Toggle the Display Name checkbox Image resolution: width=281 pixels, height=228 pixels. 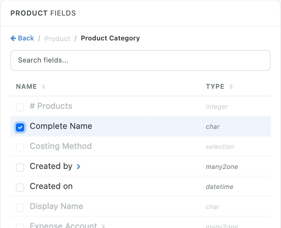pos(20,208)
